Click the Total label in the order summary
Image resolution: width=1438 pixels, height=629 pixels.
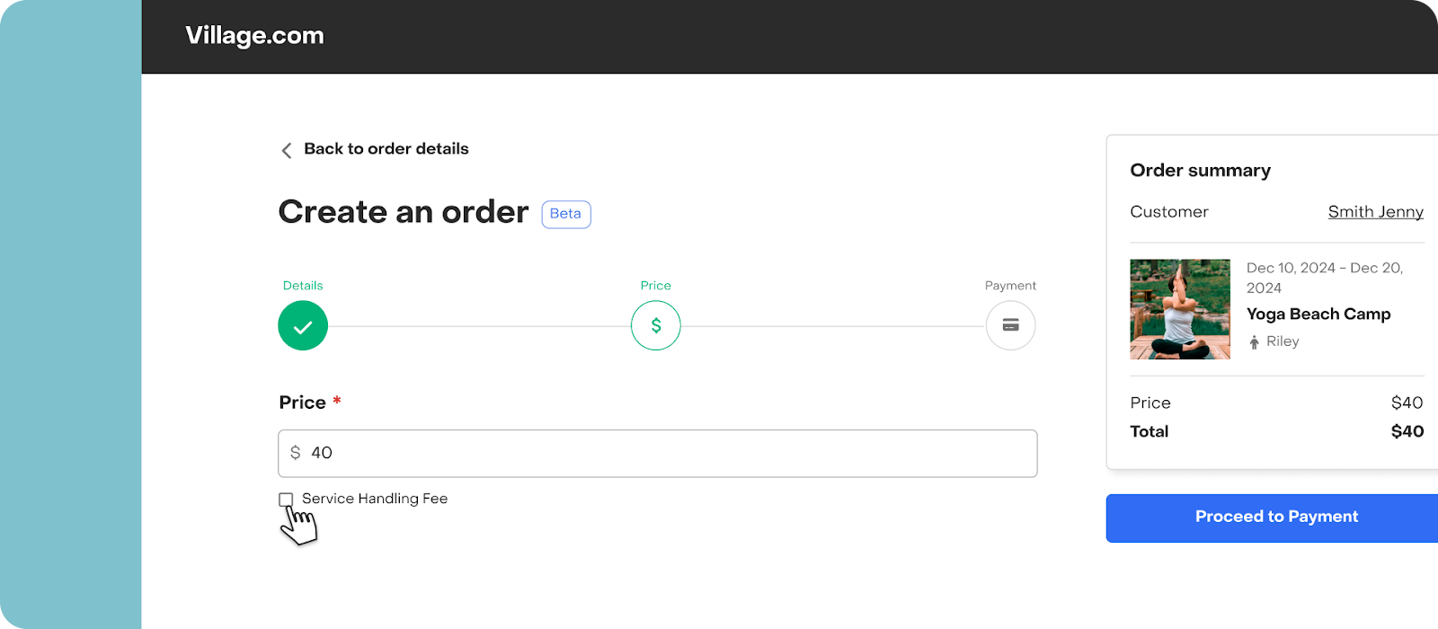tap(1150, 431)
